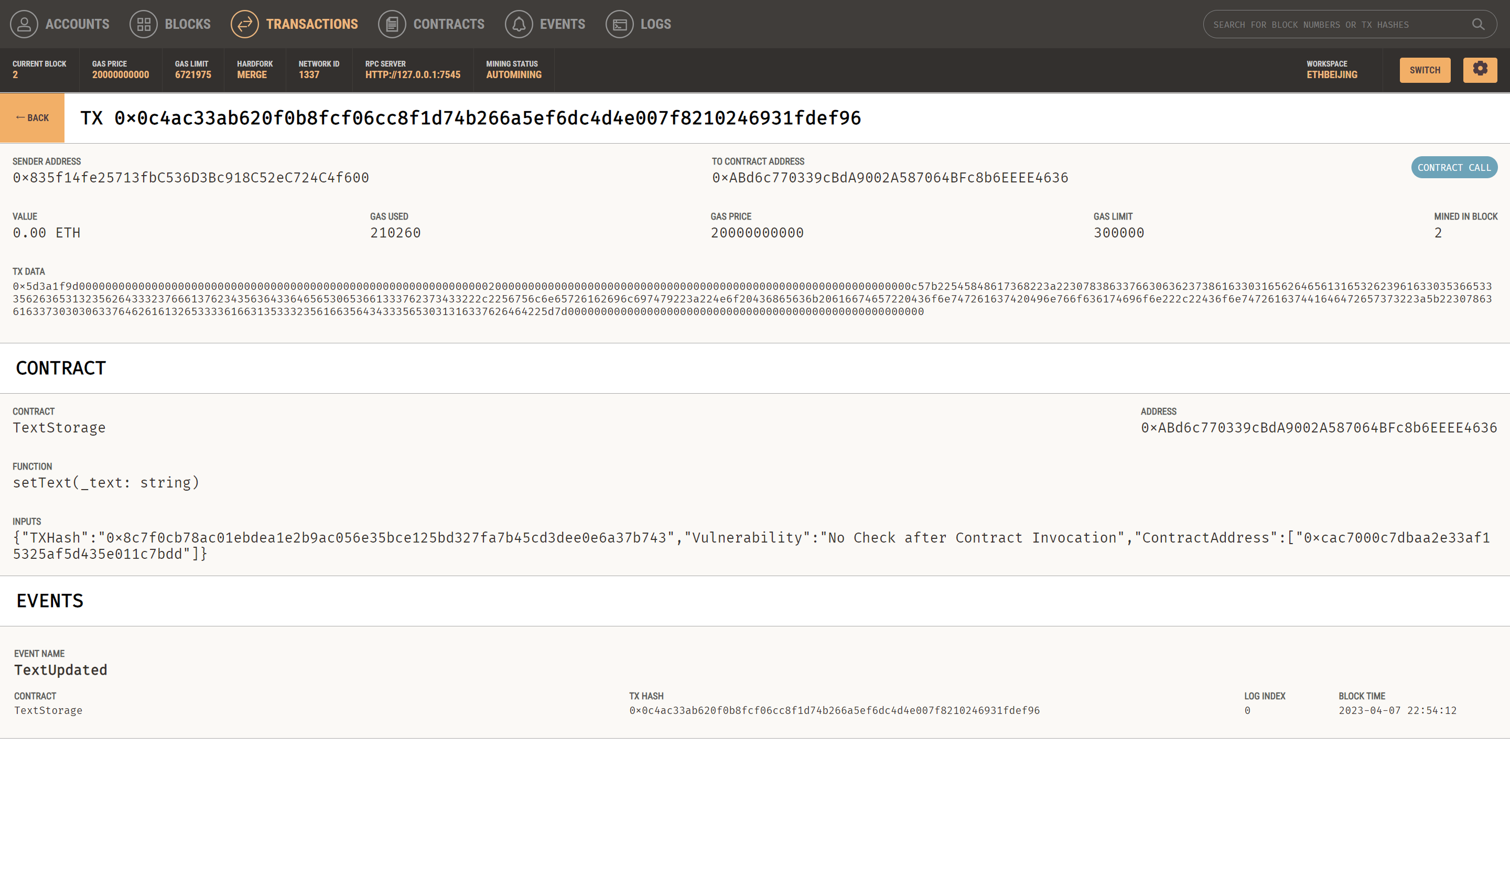Screen dimensions: 1510x888
Task: Click the Transactions arrows icon
Action: coord(244,24)
